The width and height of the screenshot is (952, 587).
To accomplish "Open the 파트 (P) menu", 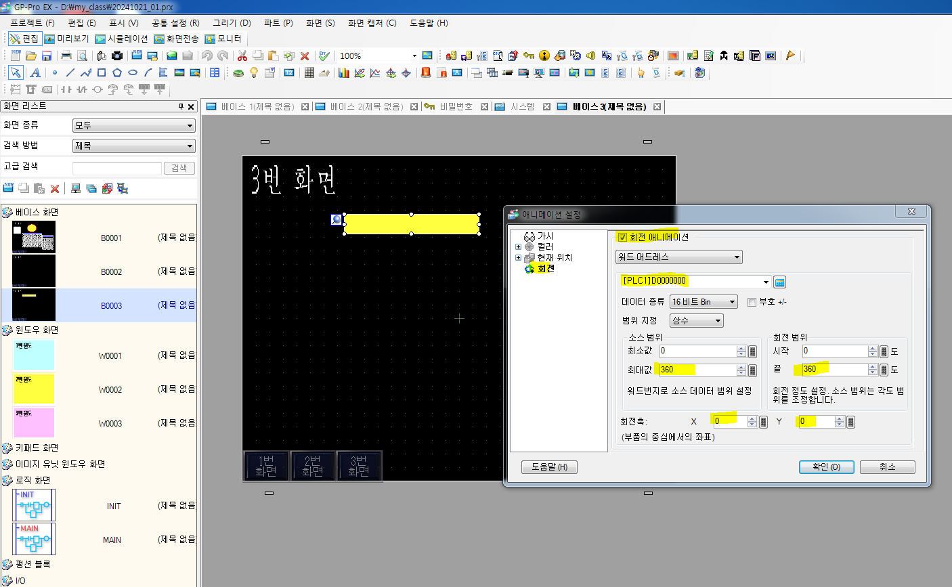I will [x=278, y=23].
